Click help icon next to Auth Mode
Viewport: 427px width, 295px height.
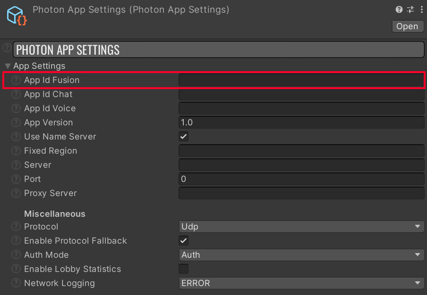coord(16,255)
